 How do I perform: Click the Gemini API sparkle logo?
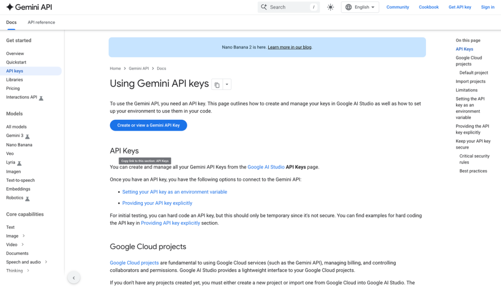[x=10, y=7]
